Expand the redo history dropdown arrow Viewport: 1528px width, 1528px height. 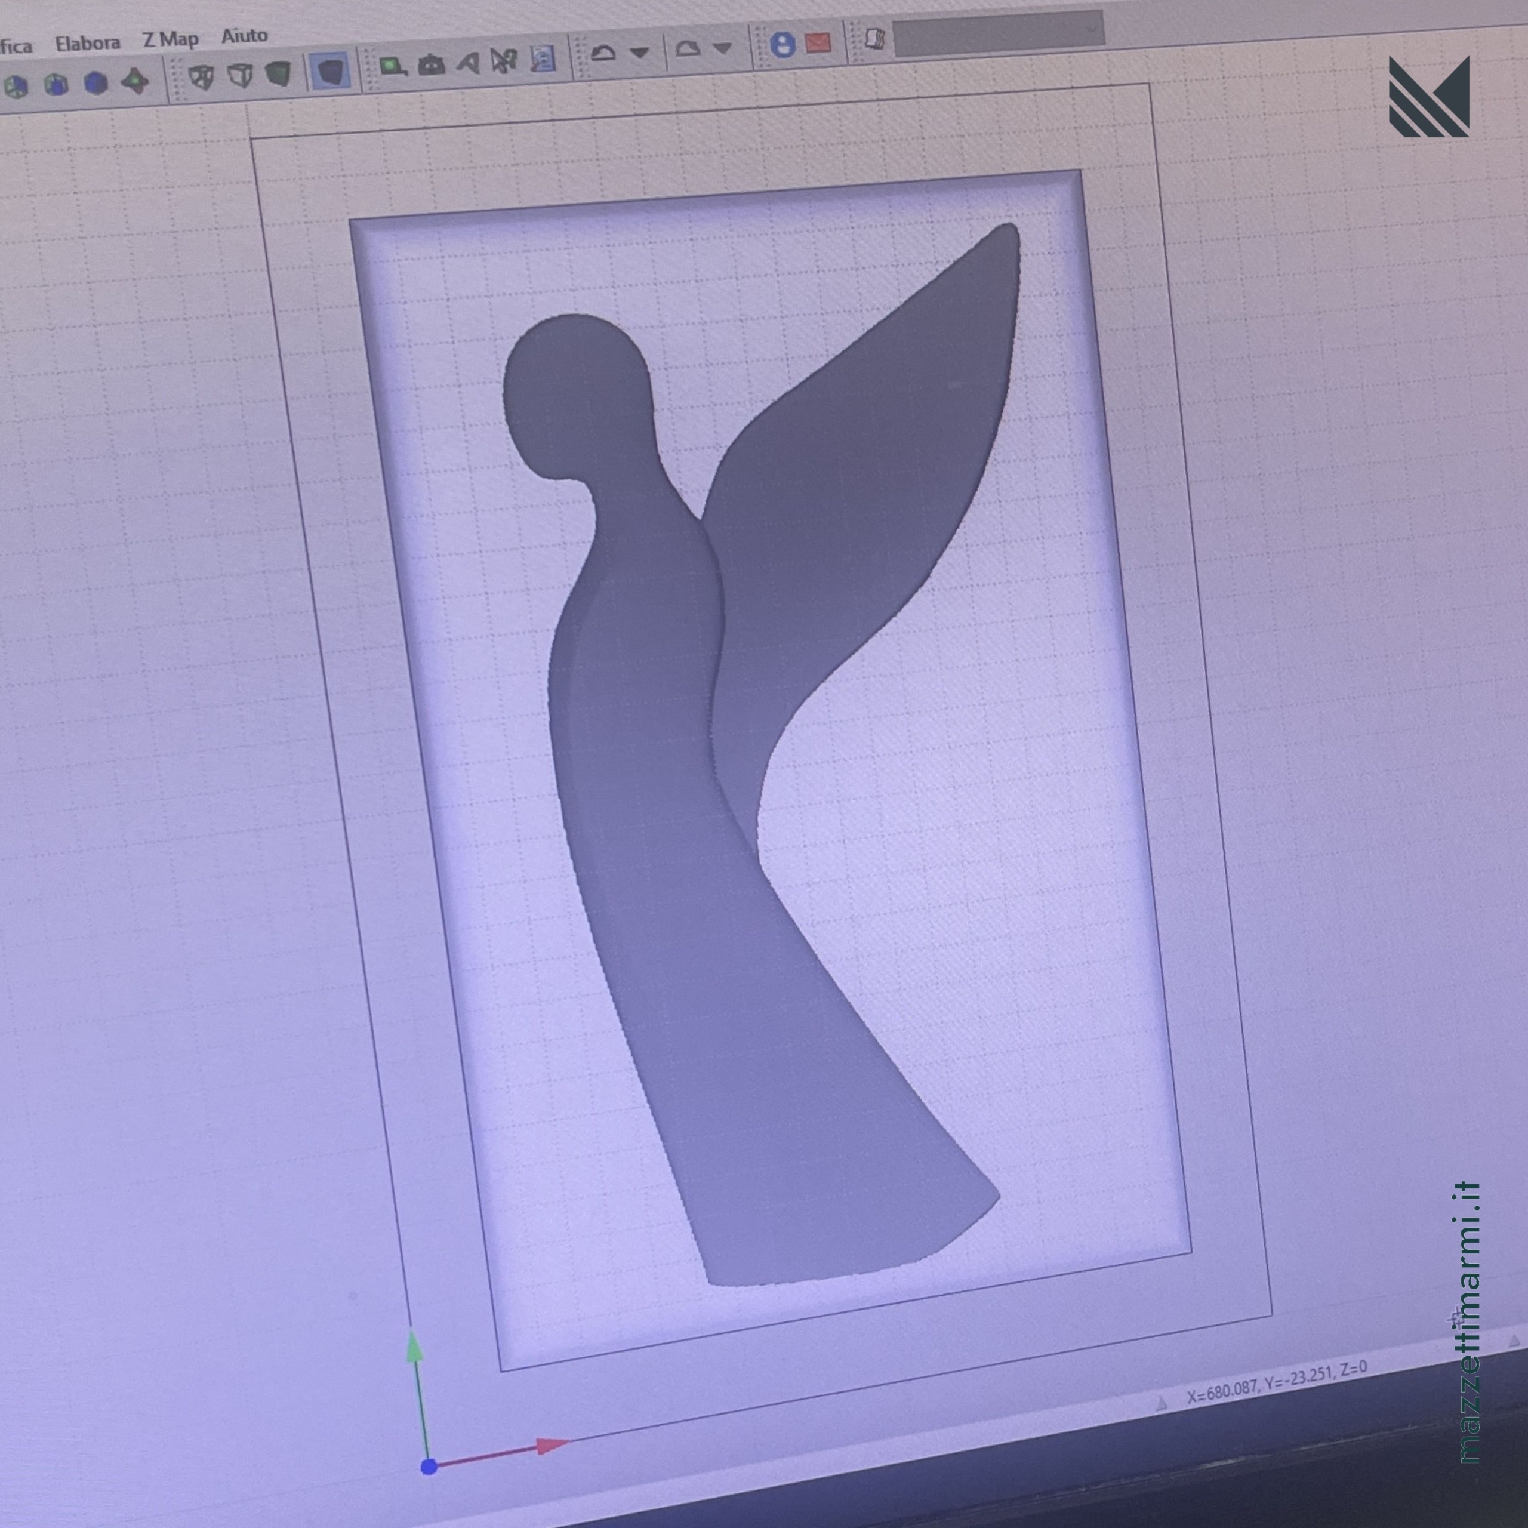point(722,48)
